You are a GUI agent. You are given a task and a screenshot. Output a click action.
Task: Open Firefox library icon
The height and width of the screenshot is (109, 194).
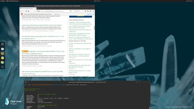click(x=85, y=11)
